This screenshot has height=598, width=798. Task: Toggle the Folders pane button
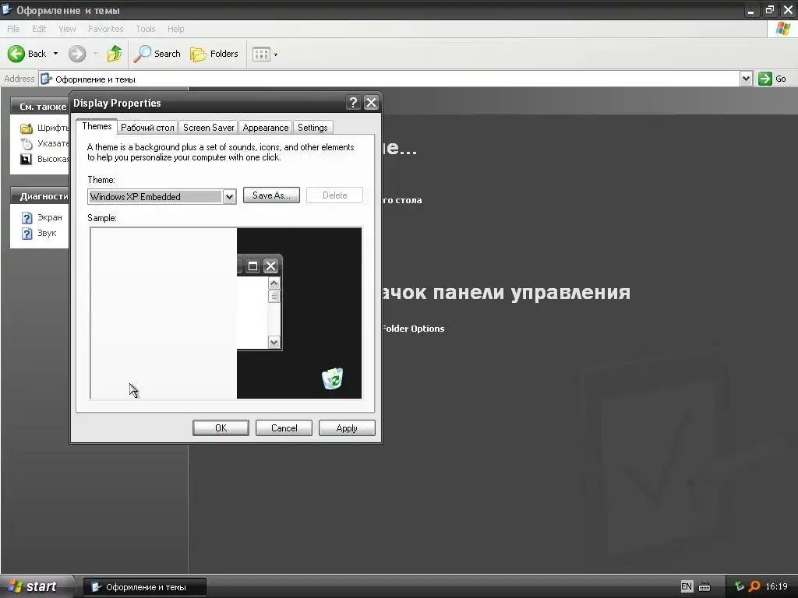[214, 54]
